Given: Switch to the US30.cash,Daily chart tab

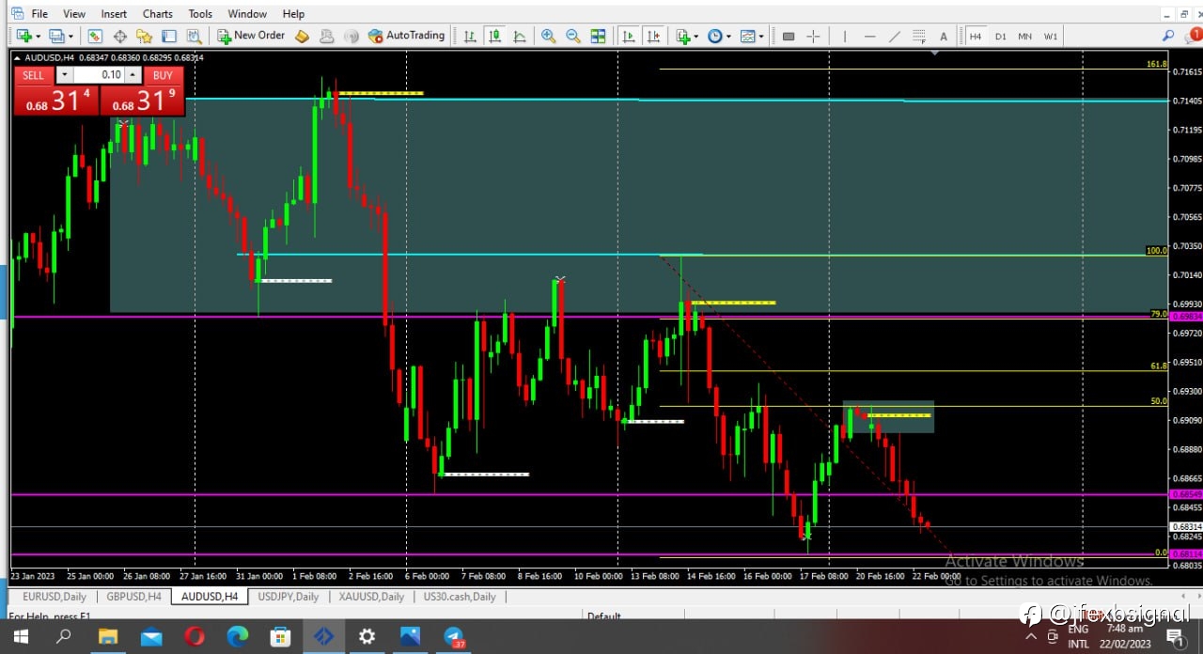Looking at the screenshot, I should 460,597.
